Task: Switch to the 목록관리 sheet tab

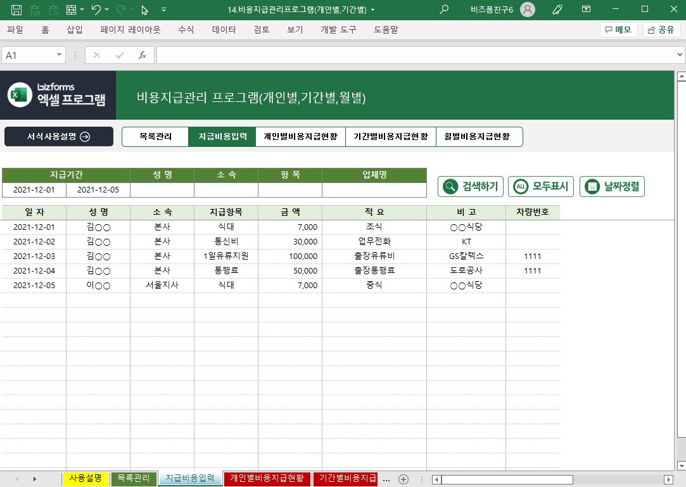Action: click(x=134, y=478)
